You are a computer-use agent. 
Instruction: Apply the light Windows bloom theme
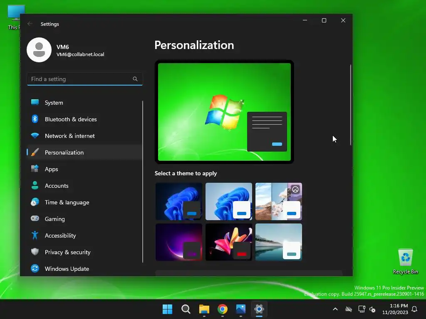[229, 201]
